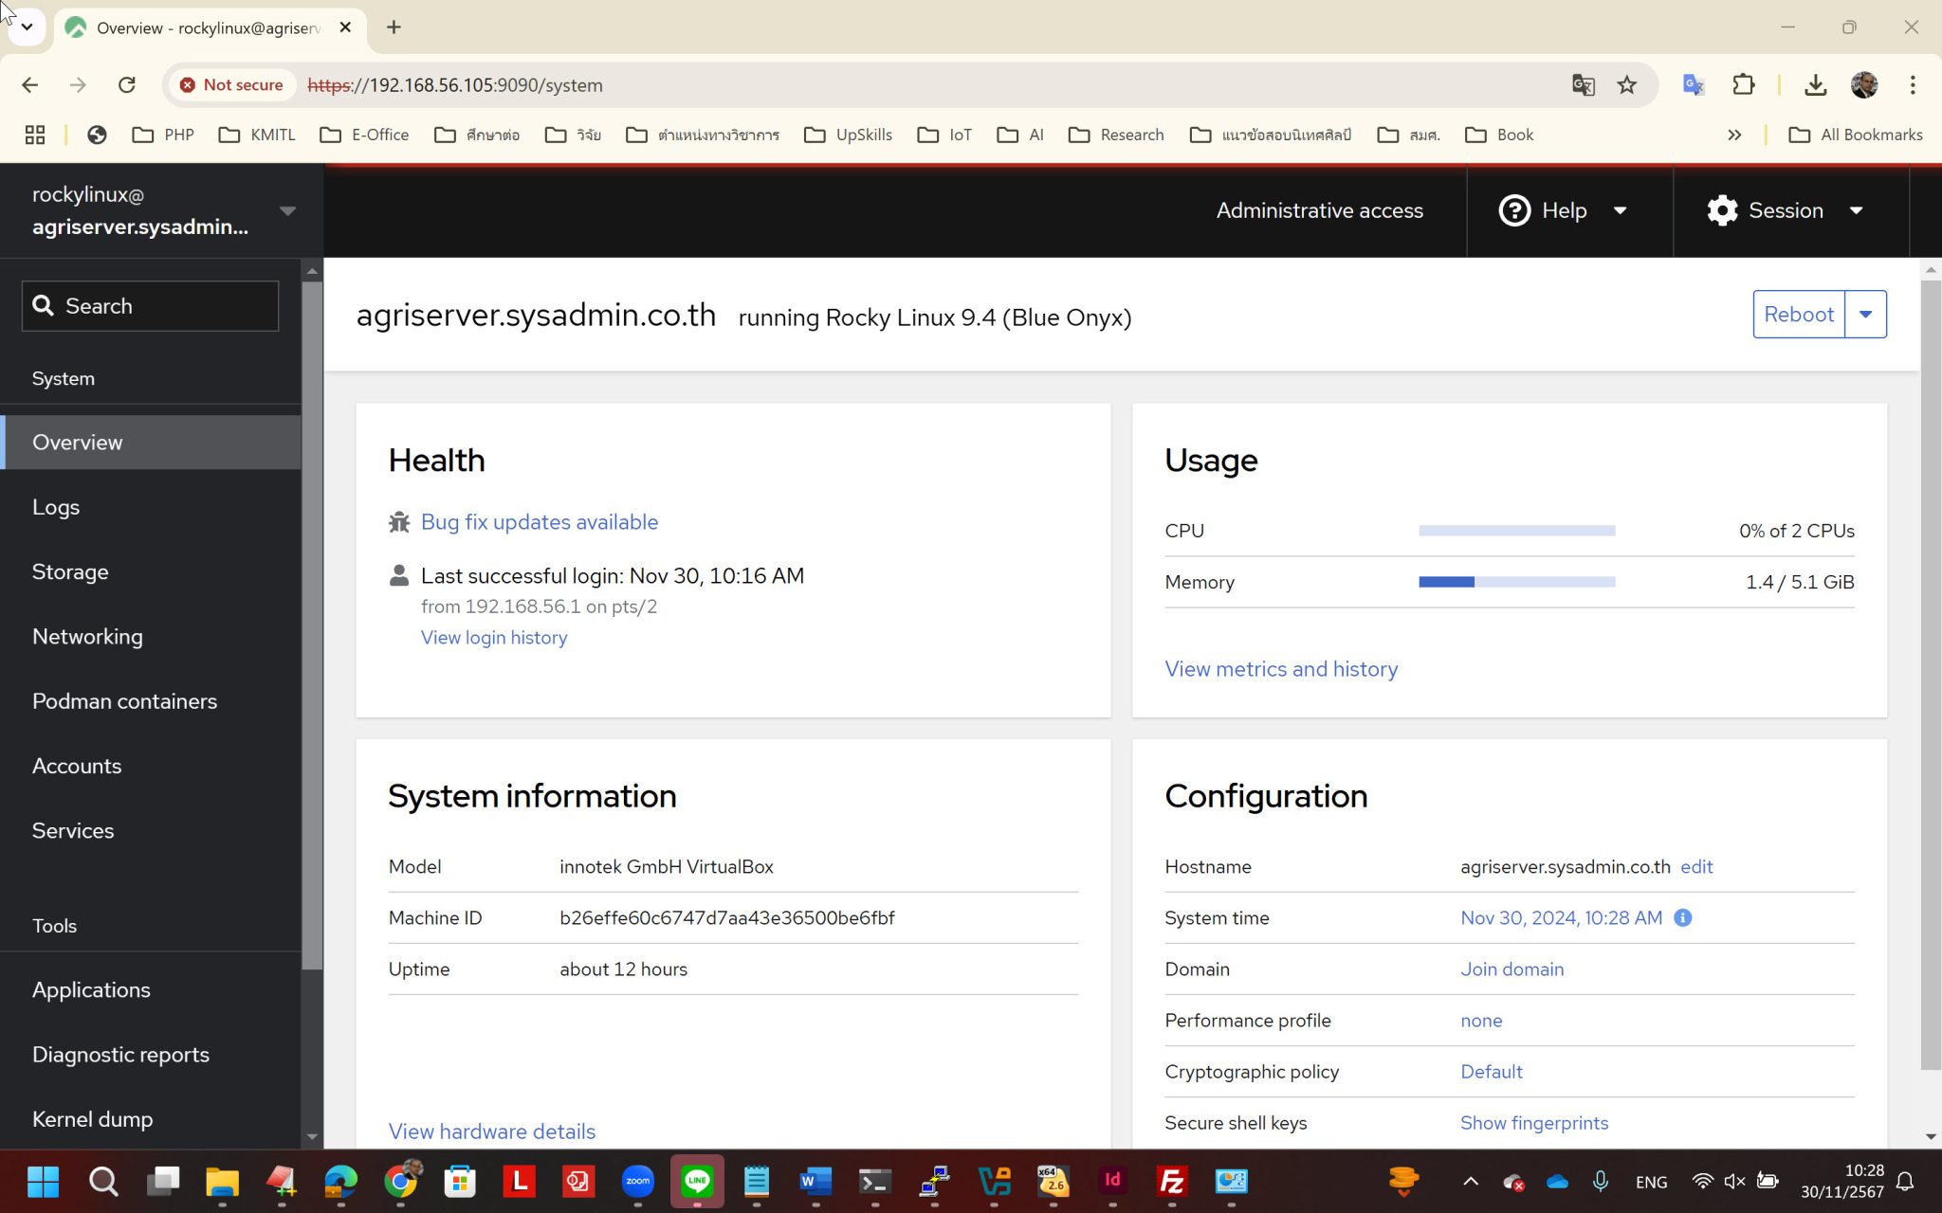The height and width of the screenshot is (1213, 1942).
Task: Select the search magnifier in the sidebar
Action: [x=44, y=305]
